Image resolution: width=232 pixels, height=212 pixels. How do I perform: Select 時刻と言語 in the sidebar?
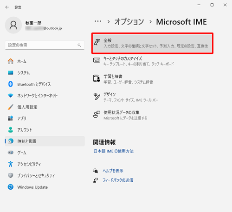(x=45, y=141)
